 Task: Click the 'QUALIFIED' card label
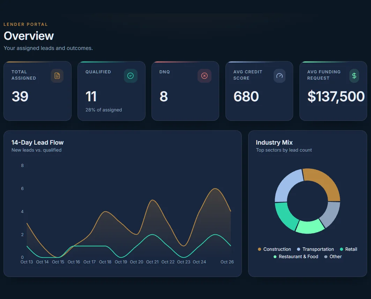click(x=98, y=72)
